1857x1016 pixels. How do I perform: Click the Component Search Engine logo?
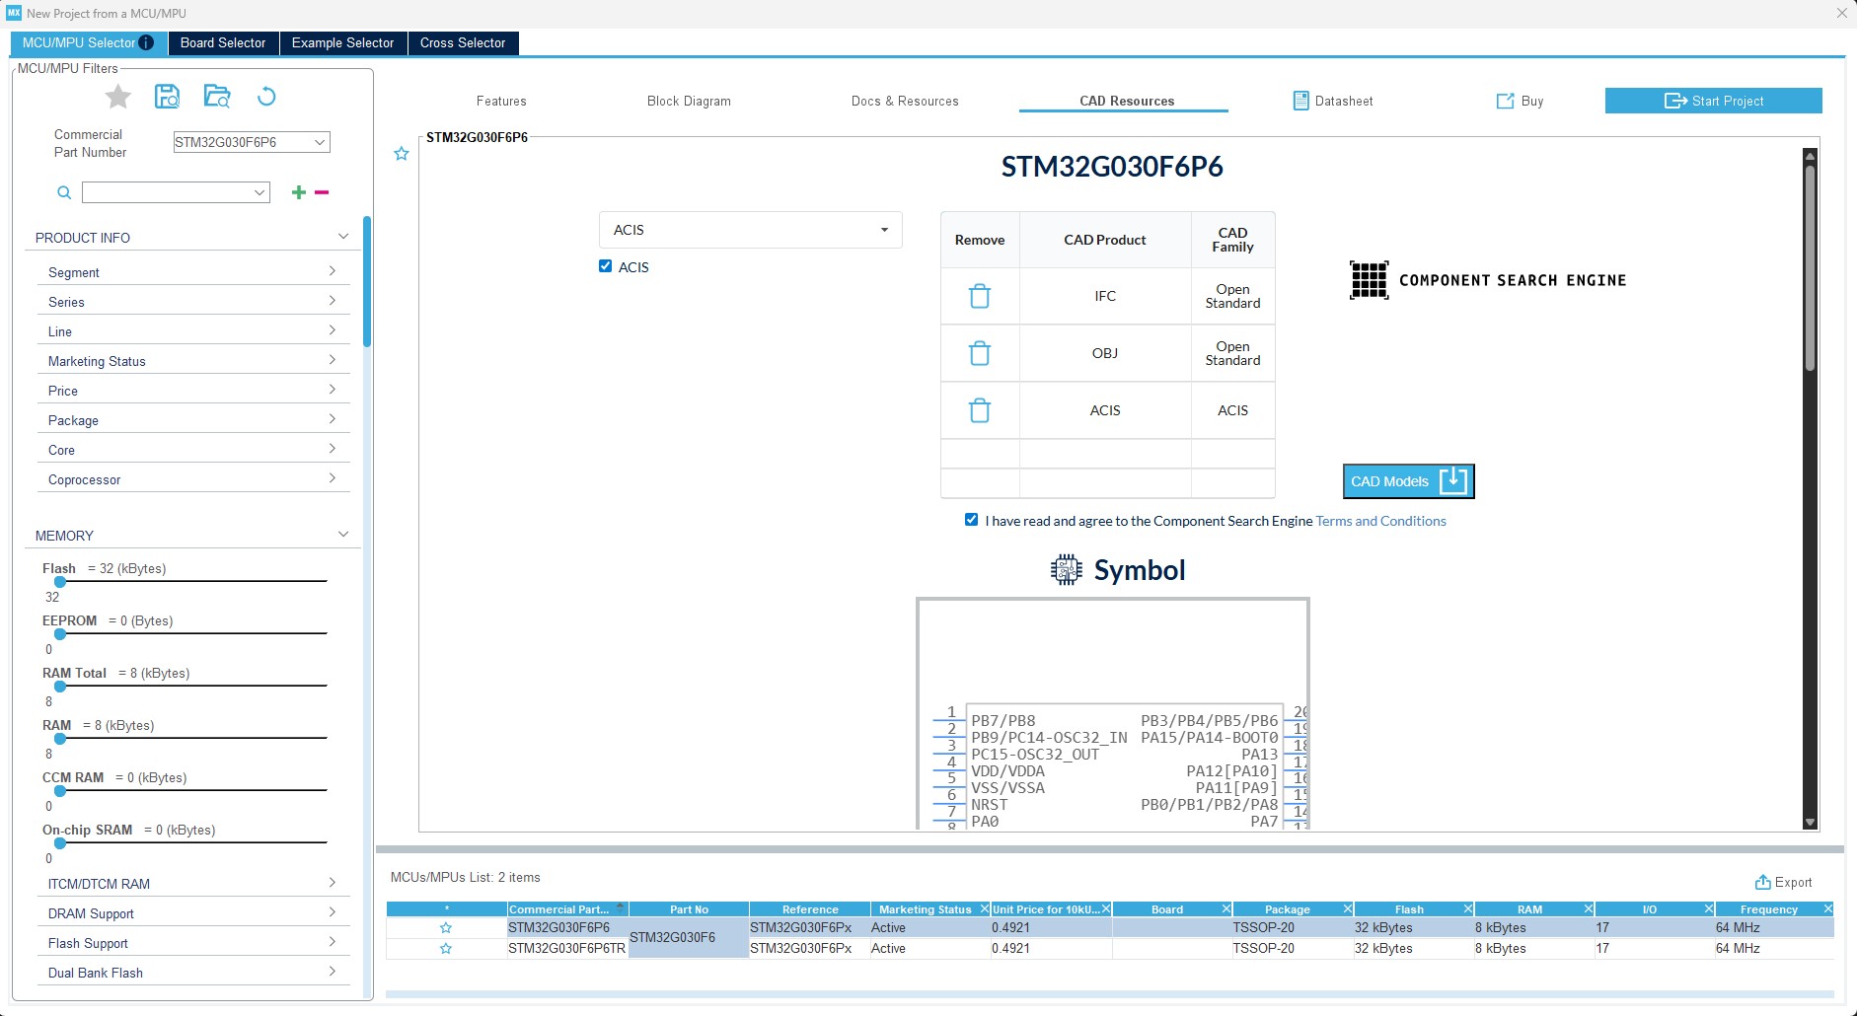click(x=1487, y=280)
